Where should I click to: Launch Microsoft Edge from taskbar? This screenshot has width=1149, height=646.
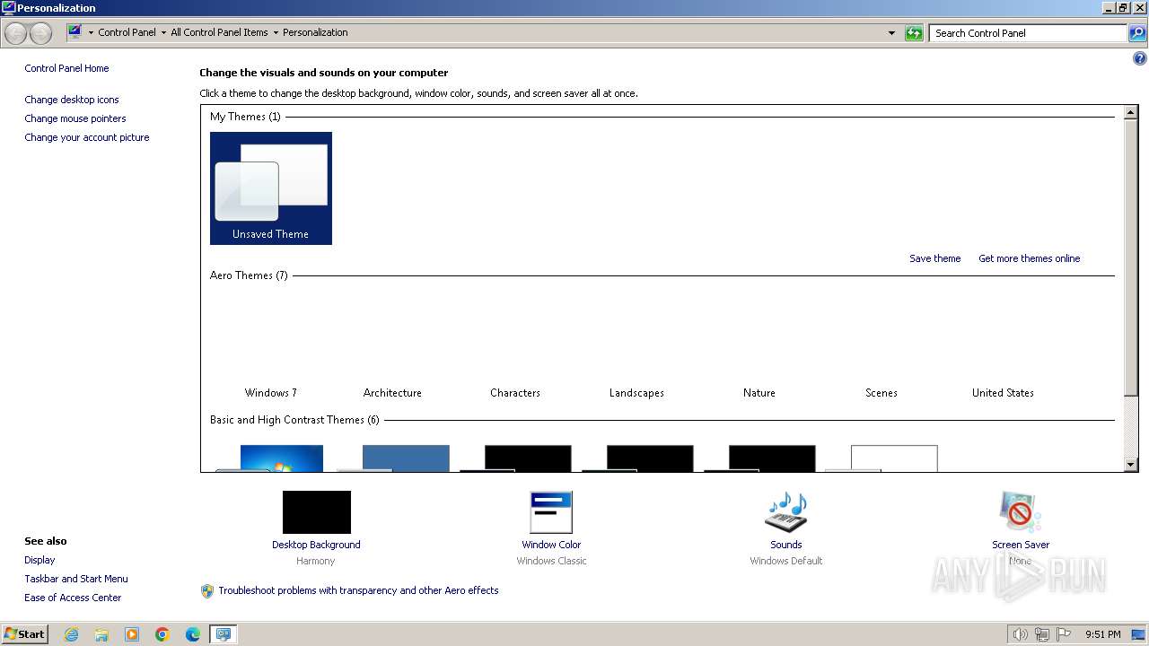click(x=193, y=634)
